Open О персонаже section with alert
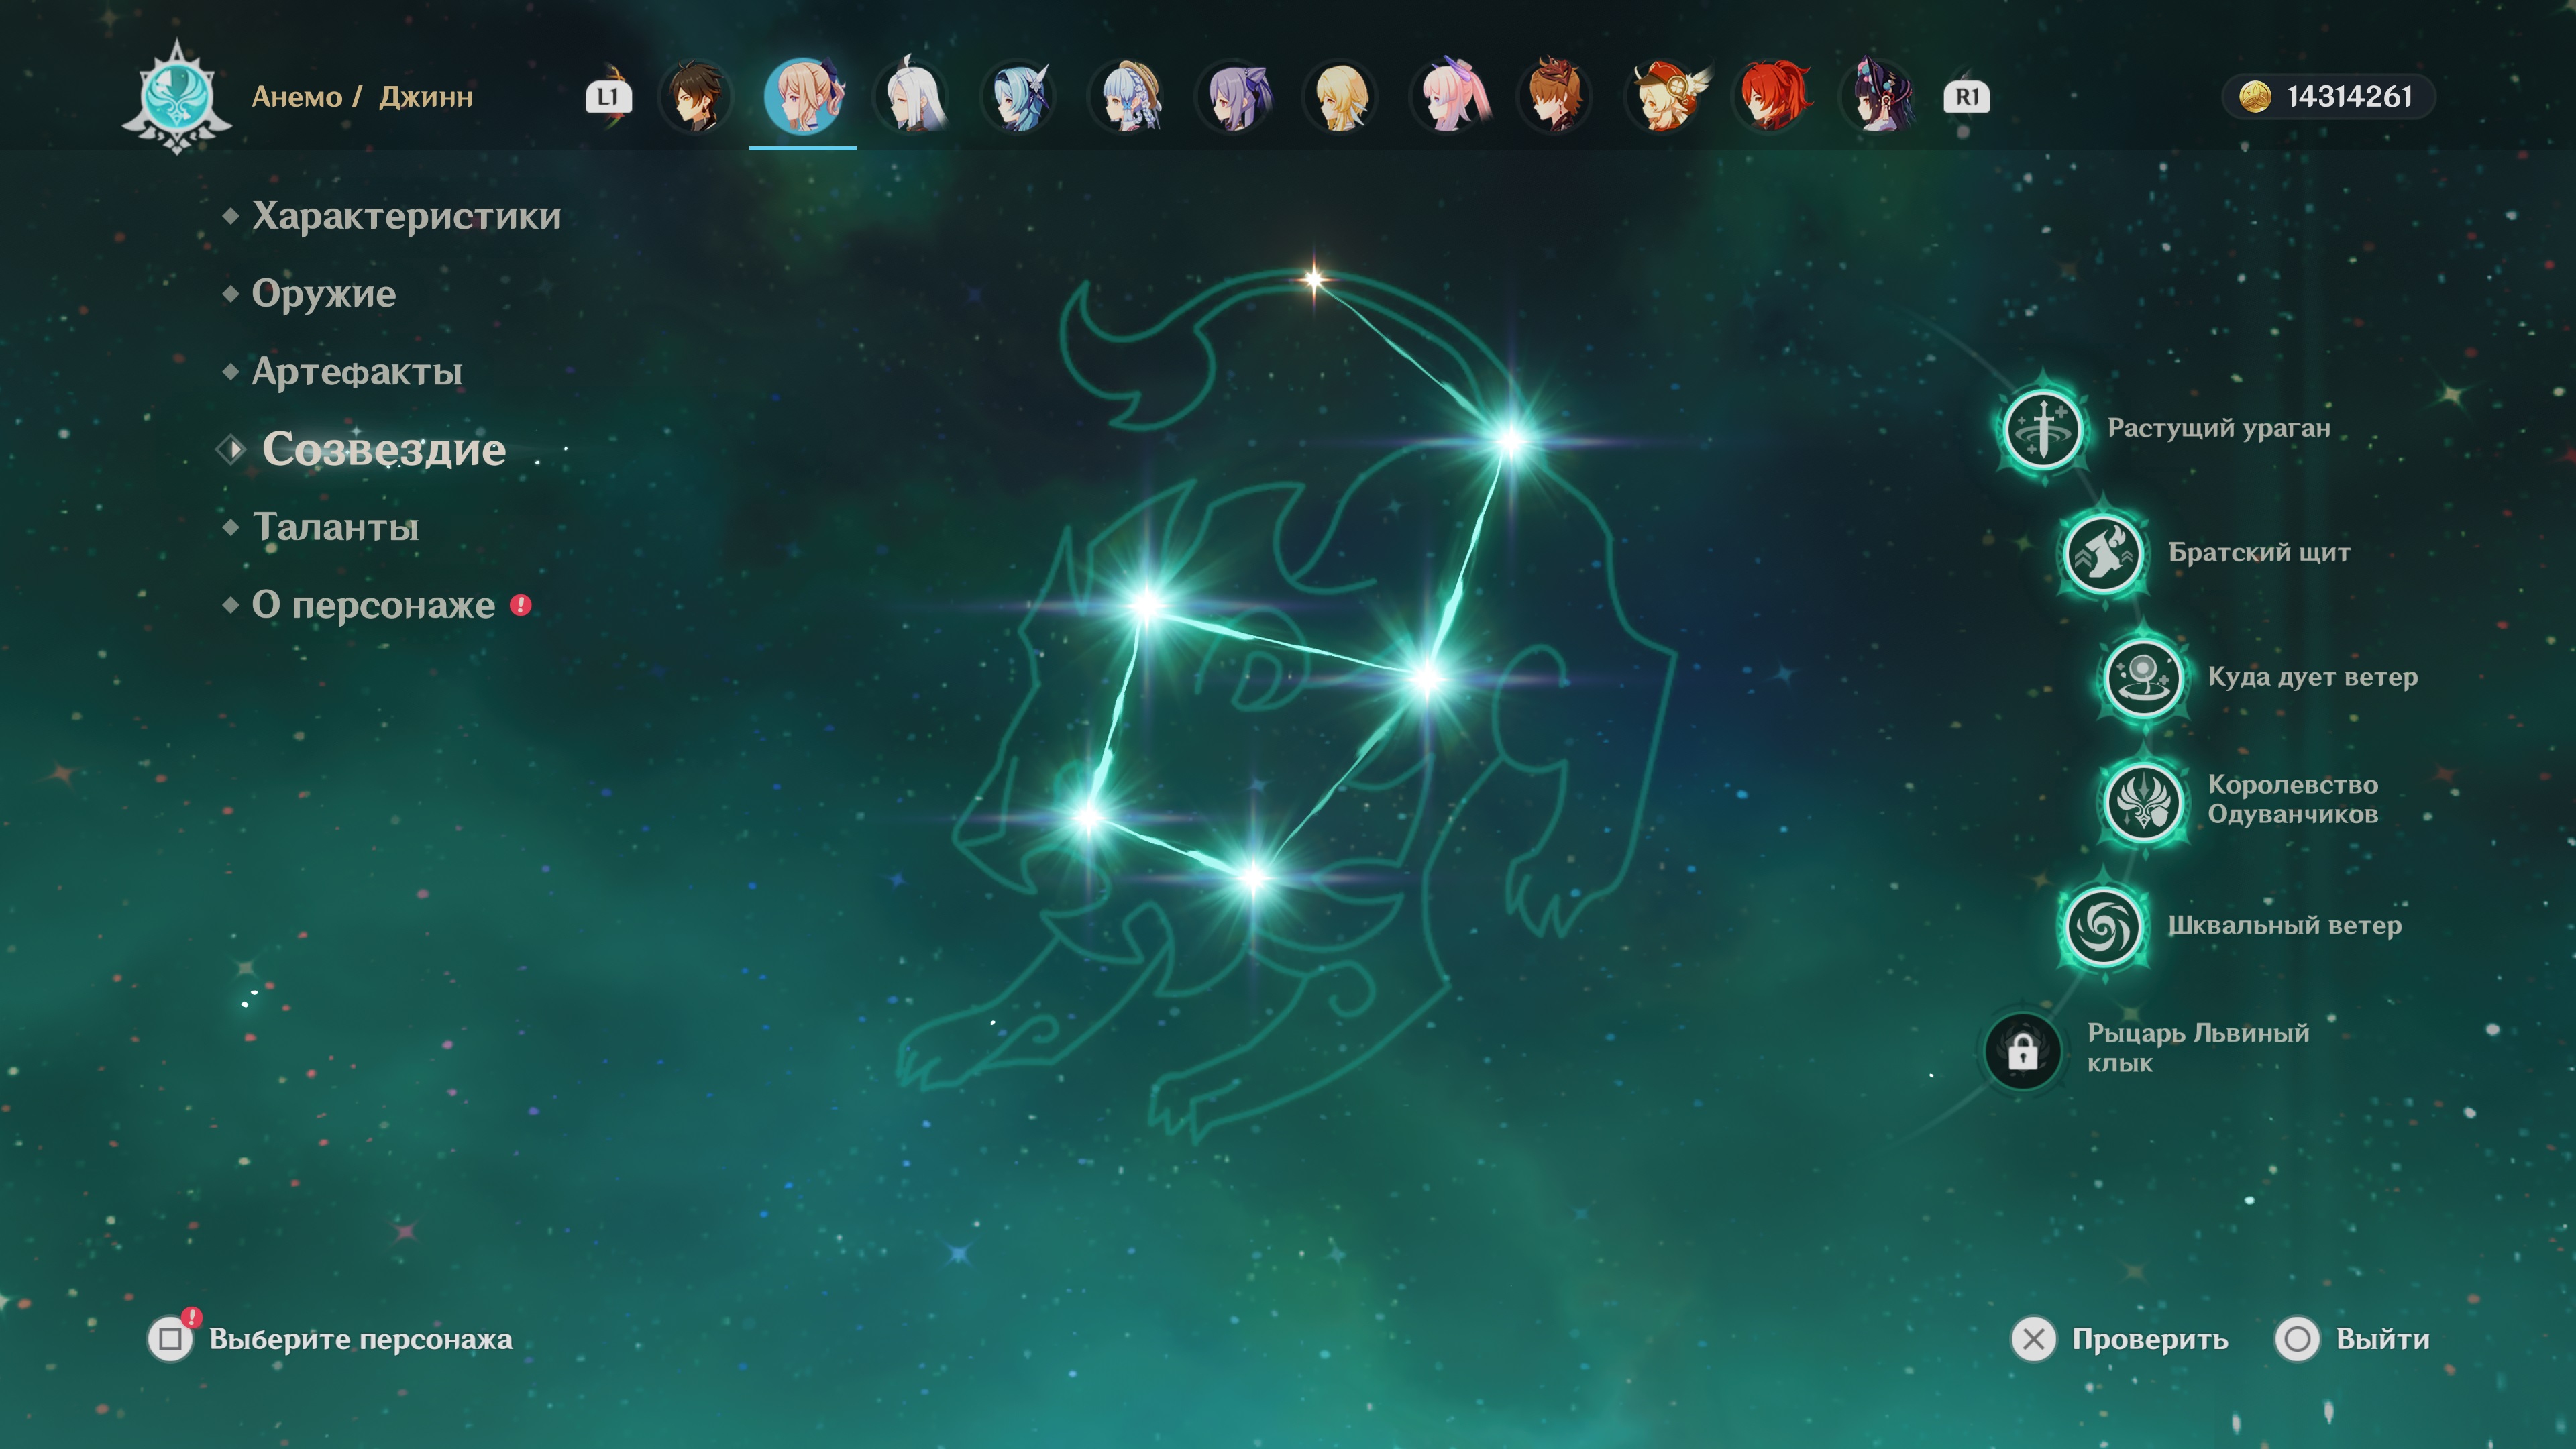The height and width of the screenshot is (1449, 2576). pos(373,605)
